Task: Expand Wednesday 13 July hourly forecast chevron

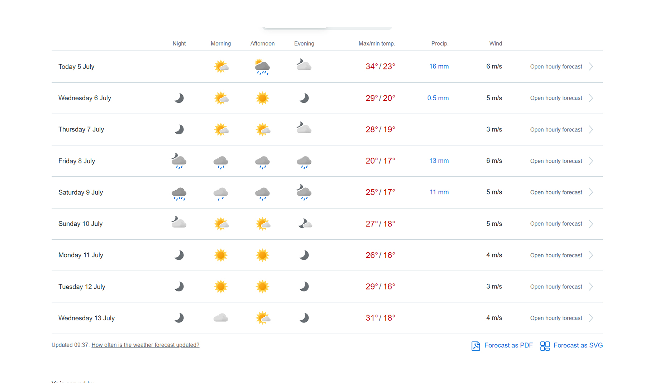Action: click(x=591, y=318)
